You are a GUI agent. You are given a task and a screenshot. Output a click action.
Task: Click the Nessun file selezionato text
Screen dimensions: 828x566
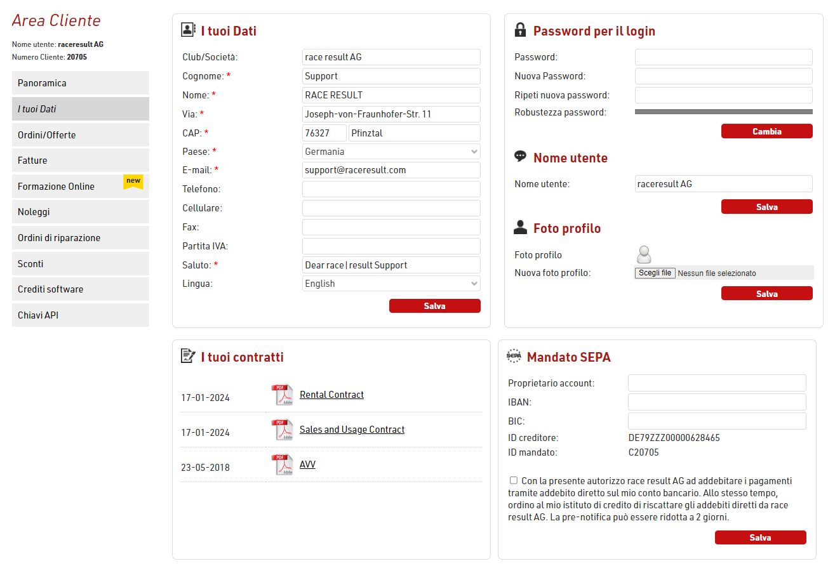pyautogui.click(x=717, y=273)
